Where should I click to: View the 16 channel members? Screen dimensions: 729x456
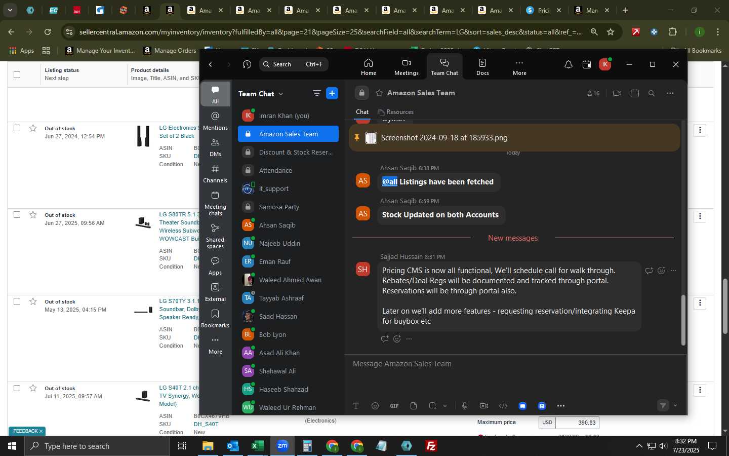coord(593,93)
